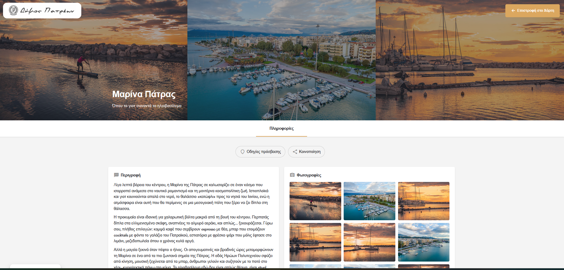Click the location pin icon in Οδηγίες πρόσβασης
564x270 pixels.
242,152
